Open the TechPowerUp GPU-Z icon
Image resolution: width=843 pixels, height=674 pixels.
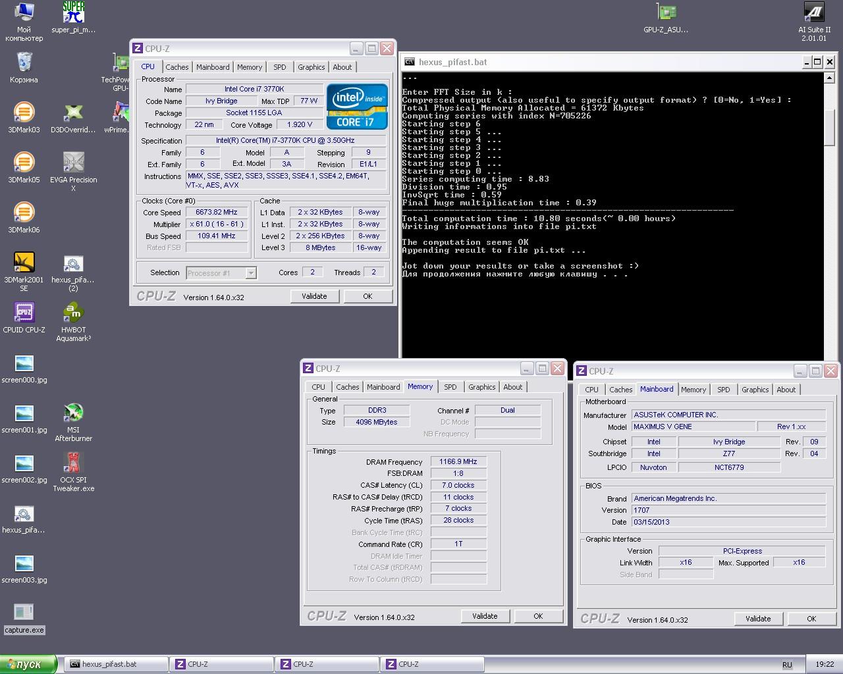(119, 72)
